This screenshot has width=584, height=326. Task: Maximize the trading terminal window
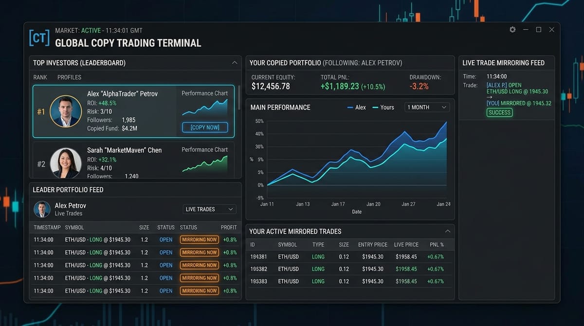click(x=538, y=30)
